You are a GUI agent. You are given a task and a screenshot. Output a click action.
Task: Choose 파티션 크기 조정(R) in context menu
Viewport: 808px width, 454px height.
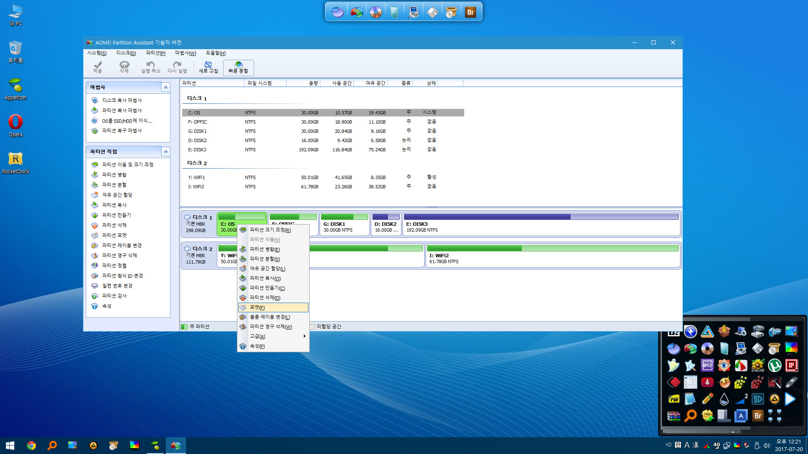(273, 230)
